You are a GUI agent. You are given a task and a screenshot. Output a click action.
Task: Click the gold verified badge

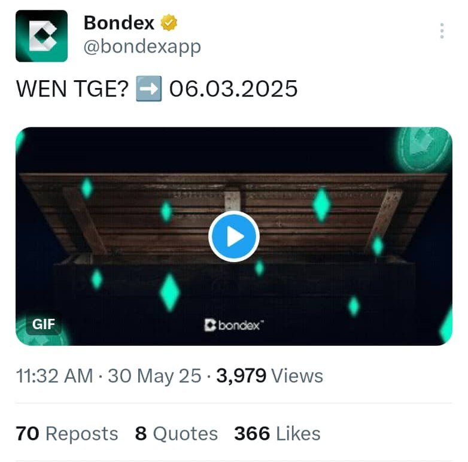point(169,22)
